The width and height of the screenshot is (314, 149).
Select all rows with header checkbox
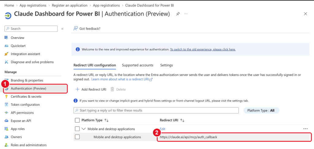pos(77,120)
